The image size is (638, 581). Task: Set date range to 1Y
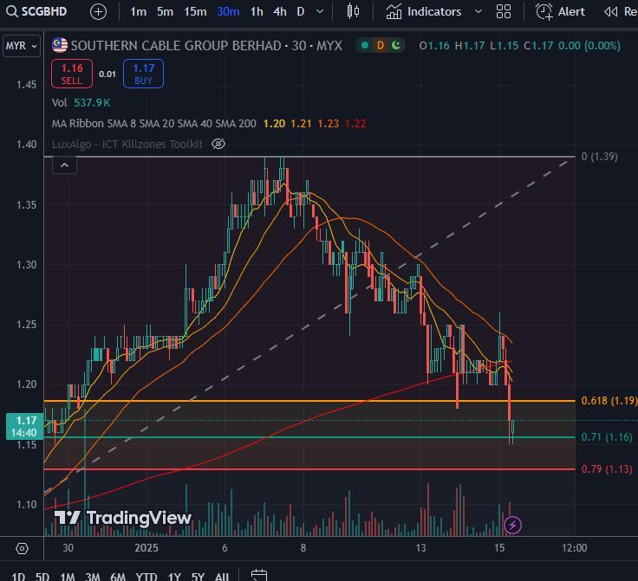[174, 577]
